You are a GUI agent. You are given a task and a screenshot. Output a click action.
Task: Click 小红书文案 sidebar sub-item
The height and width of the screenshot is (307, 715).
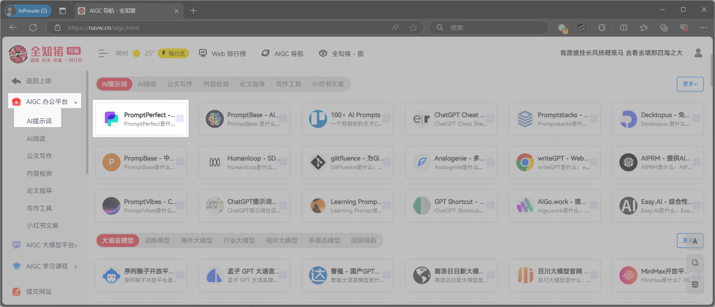[43, 226]
